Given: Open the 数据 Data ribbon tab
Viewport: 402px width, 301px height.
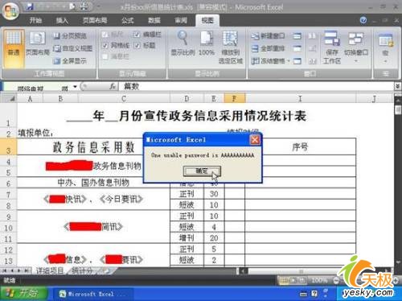Looking at the screenshot, I should [154, 20].
